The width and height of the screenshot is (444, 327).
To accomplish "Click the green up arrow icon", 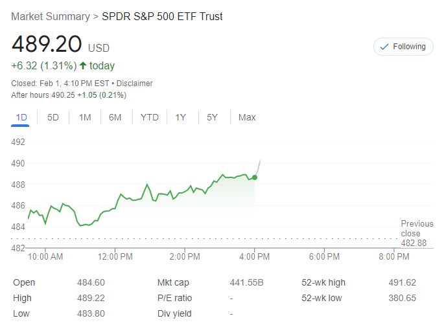I will point(82,65).
